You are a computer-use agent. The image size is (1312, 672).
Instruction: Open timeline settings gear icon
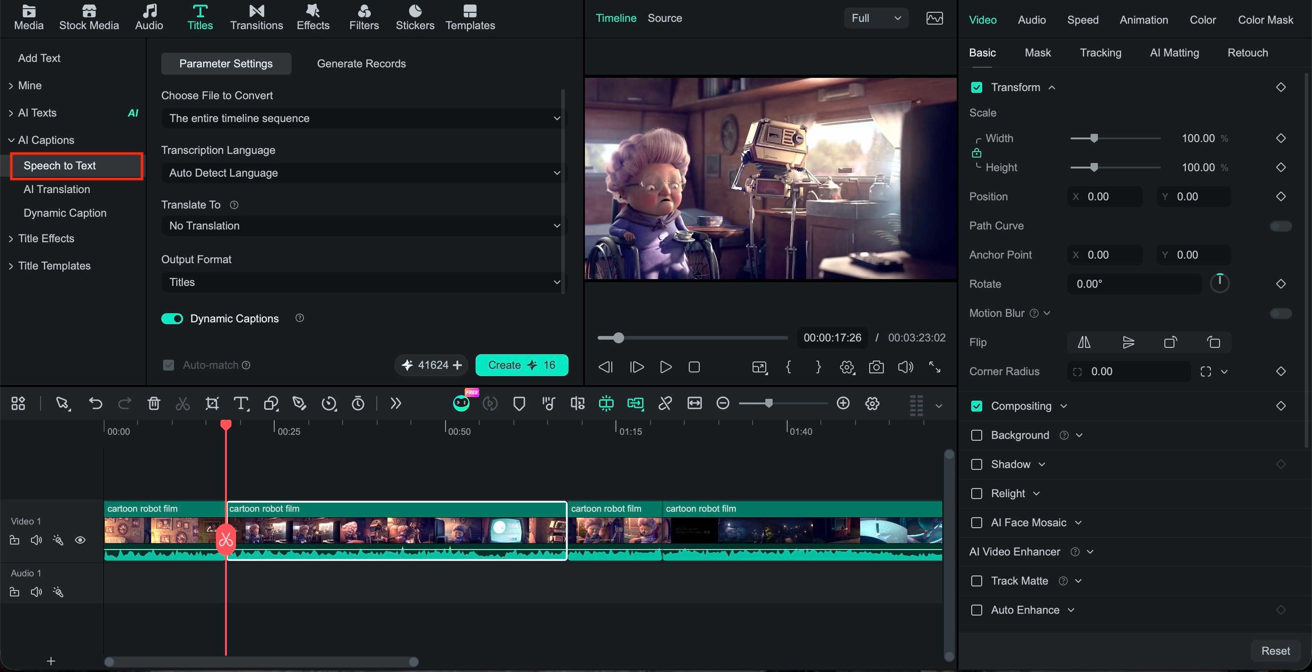872,404
